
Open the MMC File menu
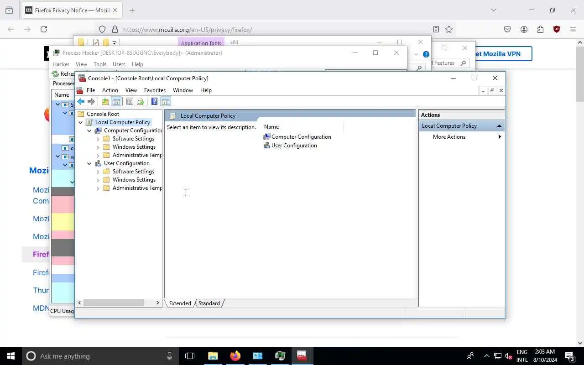pyautogui.click(x=91, y=90)
